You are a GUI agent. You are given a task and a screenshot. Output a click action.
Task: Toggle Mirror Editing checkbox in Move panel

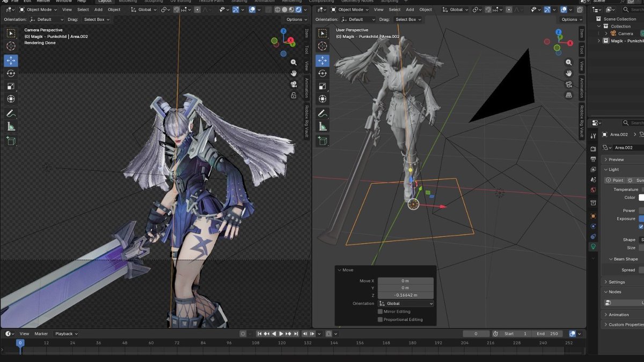[380, 311]
